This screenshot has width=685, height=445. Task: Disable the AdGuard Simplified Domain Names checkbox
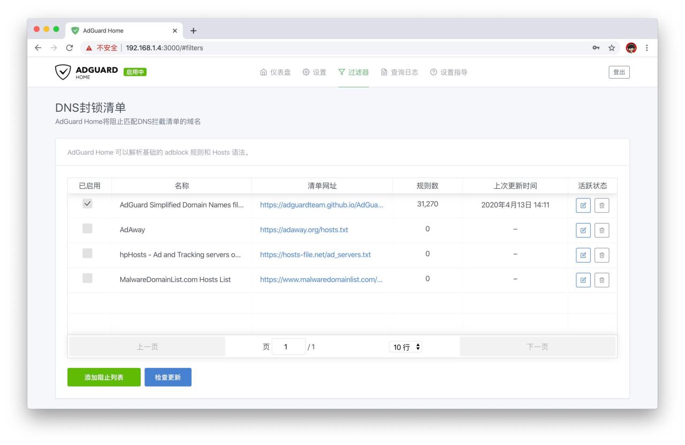[x=88, y=204]
